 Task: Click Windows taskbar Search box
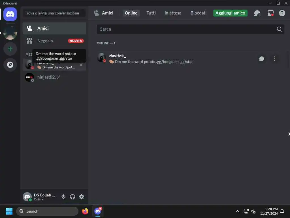click(47, 211)
